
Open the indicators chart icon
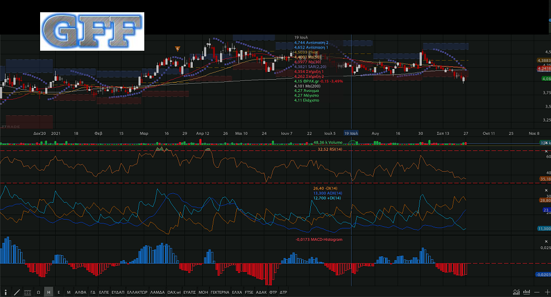516,292
